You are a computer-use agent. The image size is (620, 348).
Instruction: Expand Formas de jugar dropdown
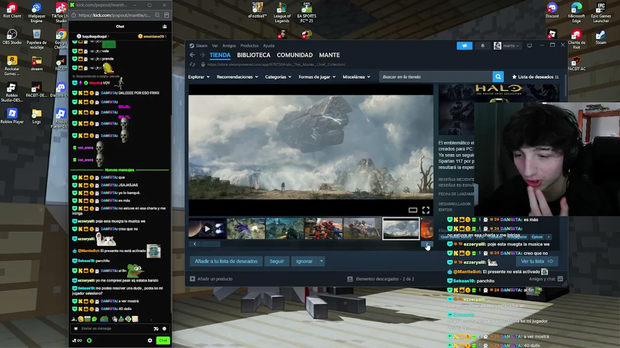(317, 77)
